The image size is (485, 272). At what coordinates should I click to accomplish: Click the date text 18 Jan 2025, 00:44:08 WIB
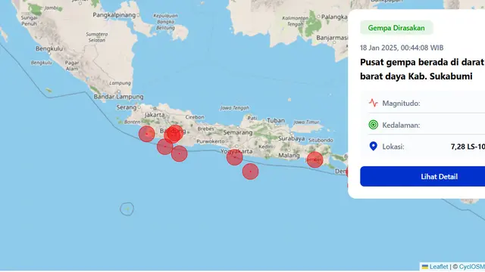click(402, 48)
